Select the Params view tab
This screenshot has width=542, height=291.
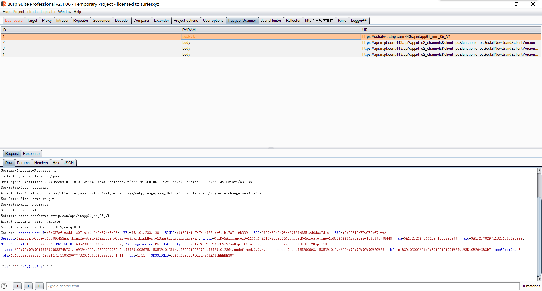pyautogui.click(x=23, y=163)
